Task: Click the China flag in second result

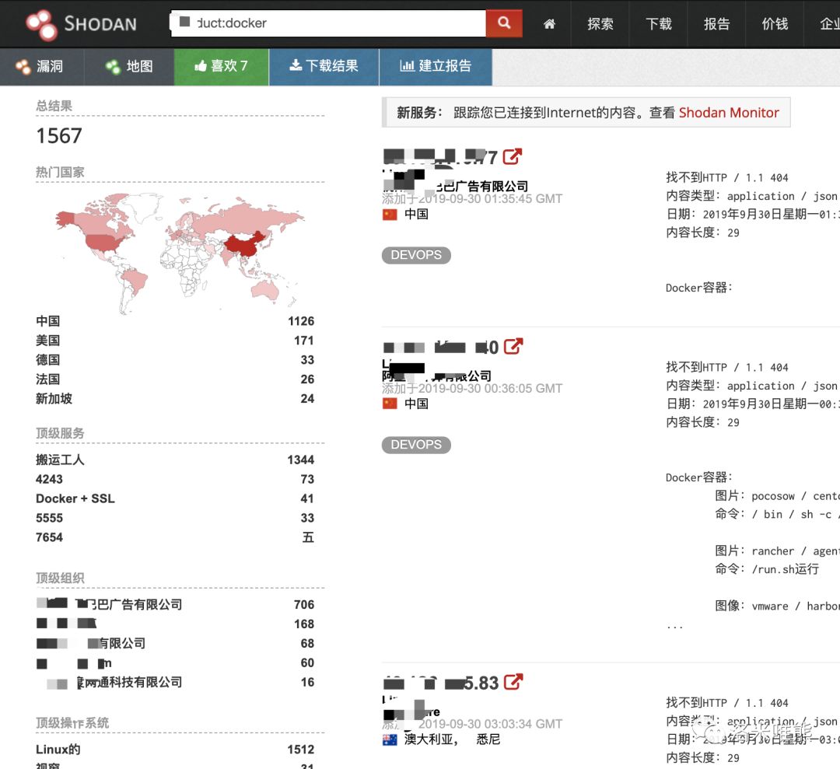Action: pos(390,404)
